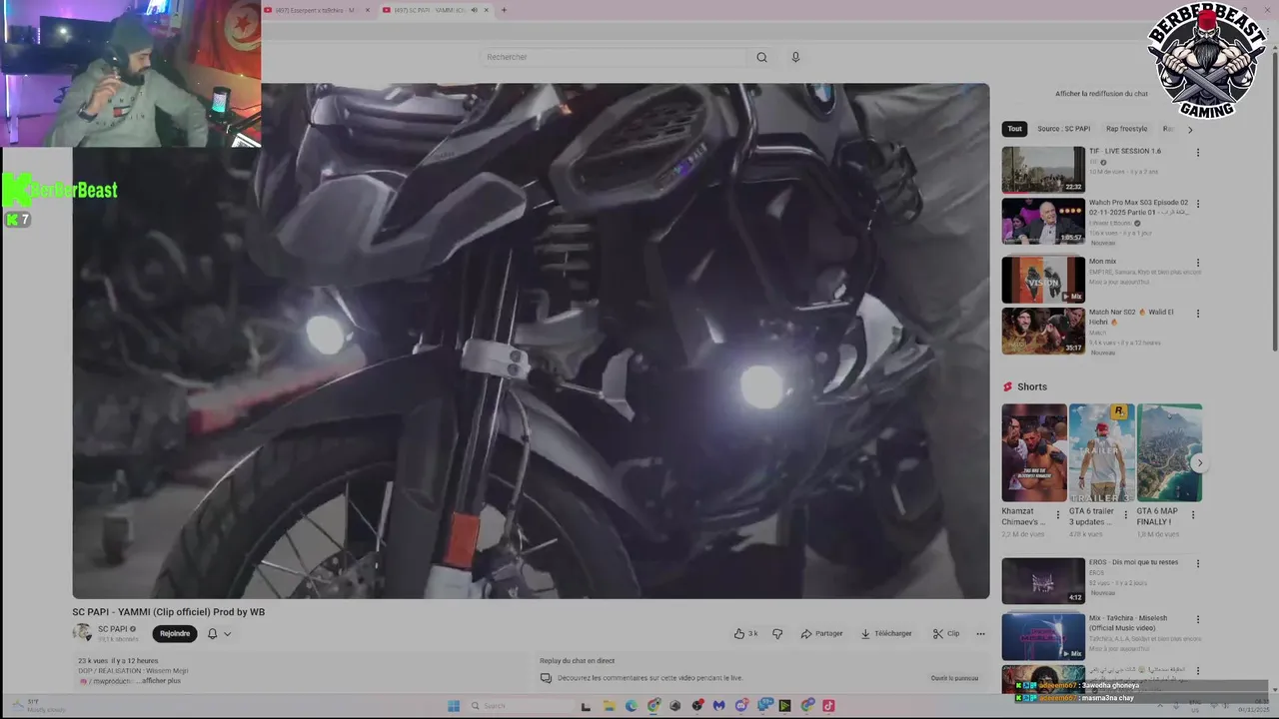Image resolution: width=1279 pixels, height=719 pixels.
Task: Open options menu for TIF LIVE SESSION
Action: 1198,153
